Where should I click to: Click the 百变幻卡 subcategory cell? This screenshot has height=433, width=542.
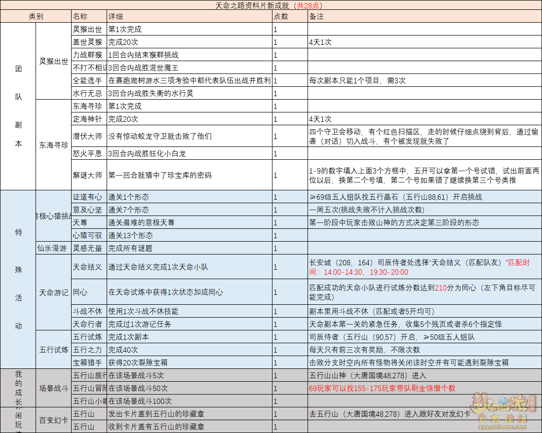54,420
